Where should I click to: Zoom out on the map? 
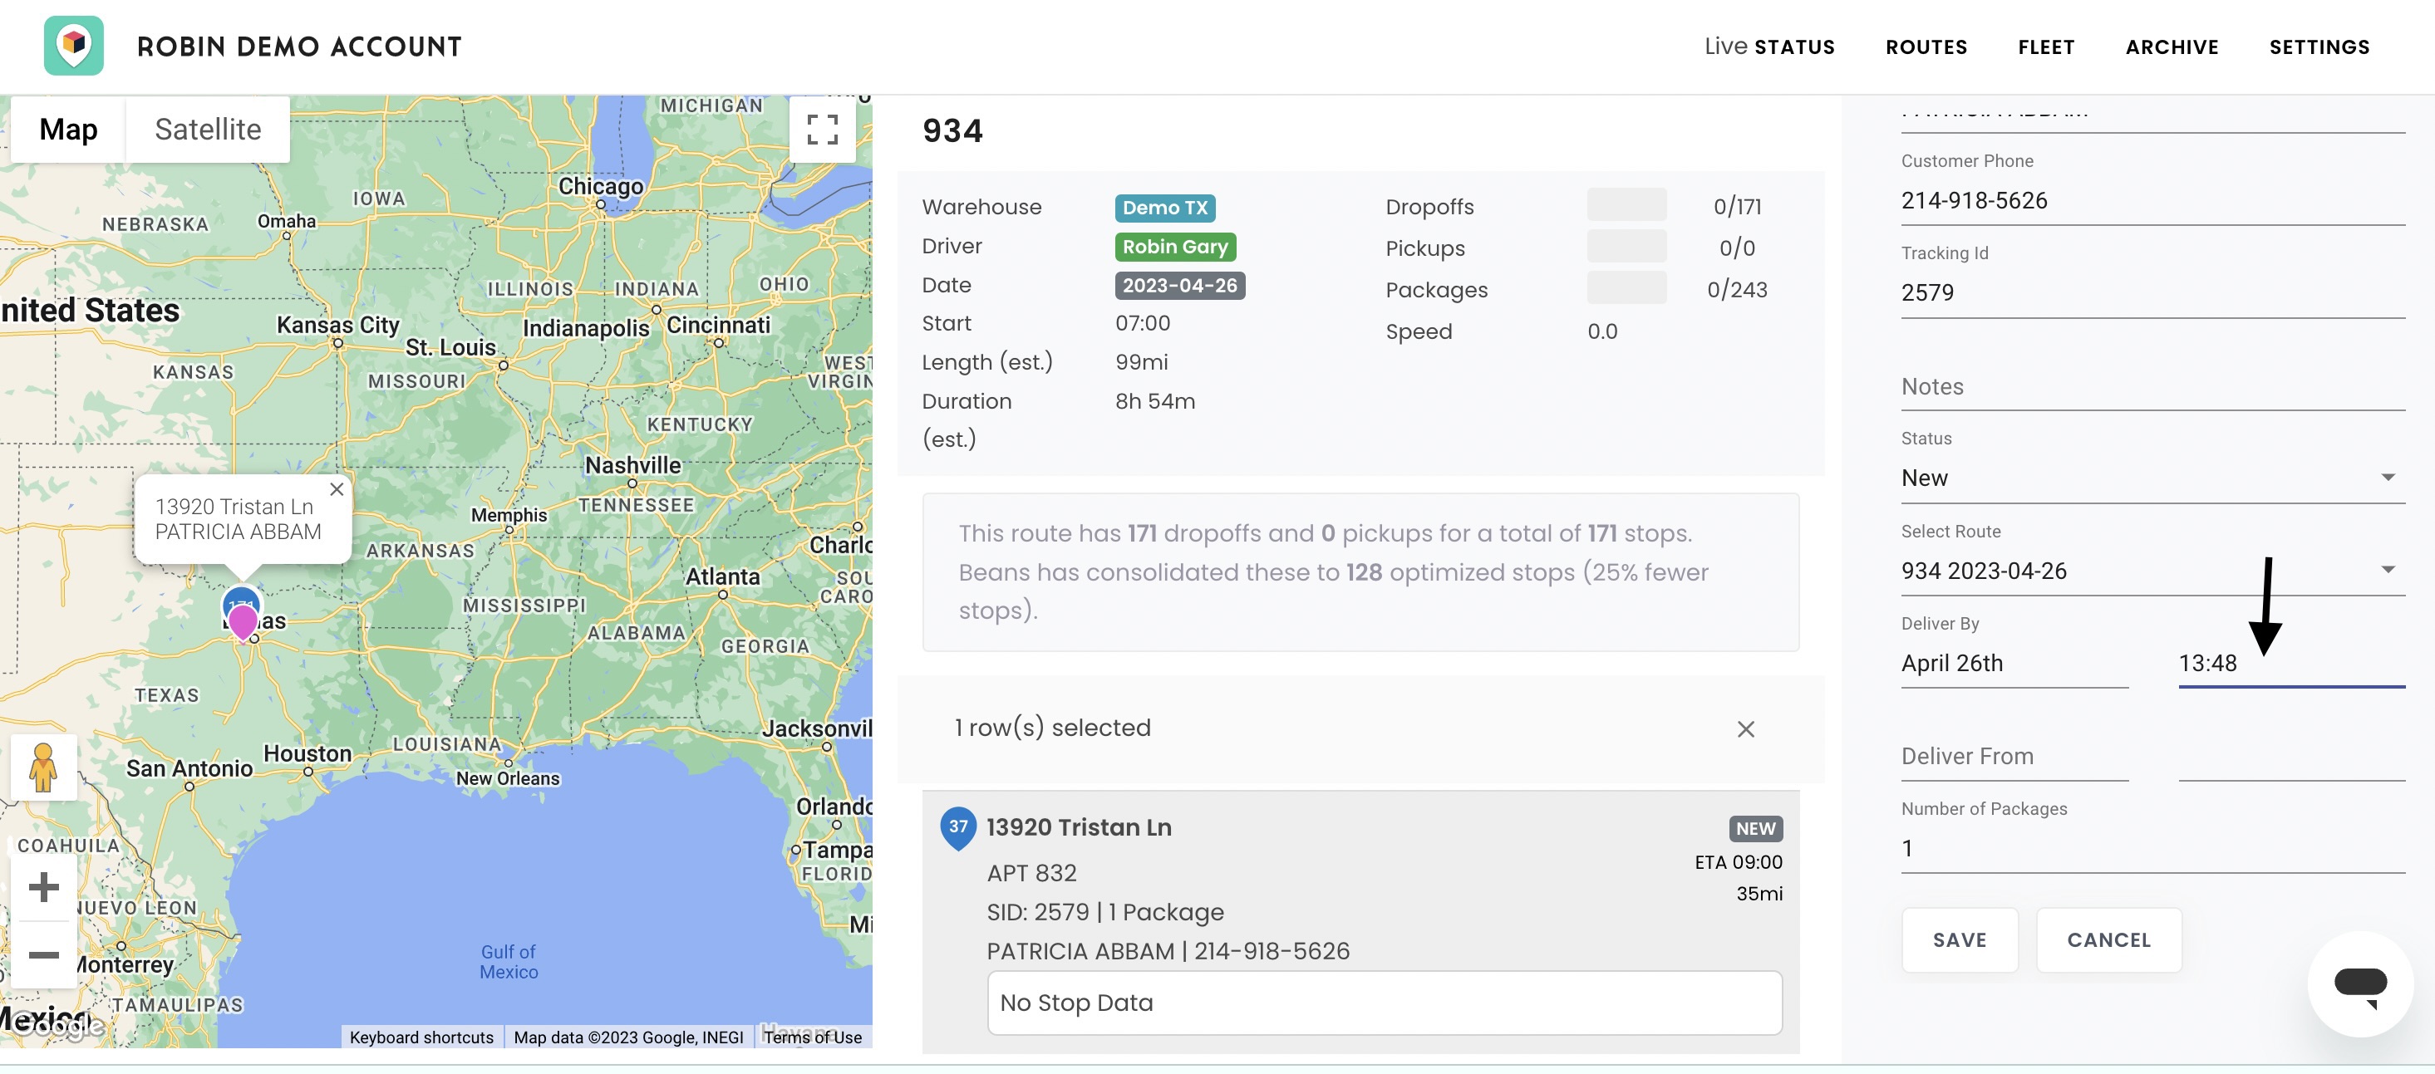tap(43, 954)
